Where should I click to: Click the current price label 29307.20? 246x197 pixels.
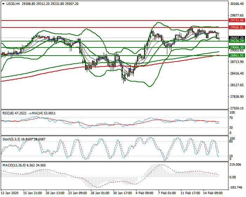click(237, 38)
